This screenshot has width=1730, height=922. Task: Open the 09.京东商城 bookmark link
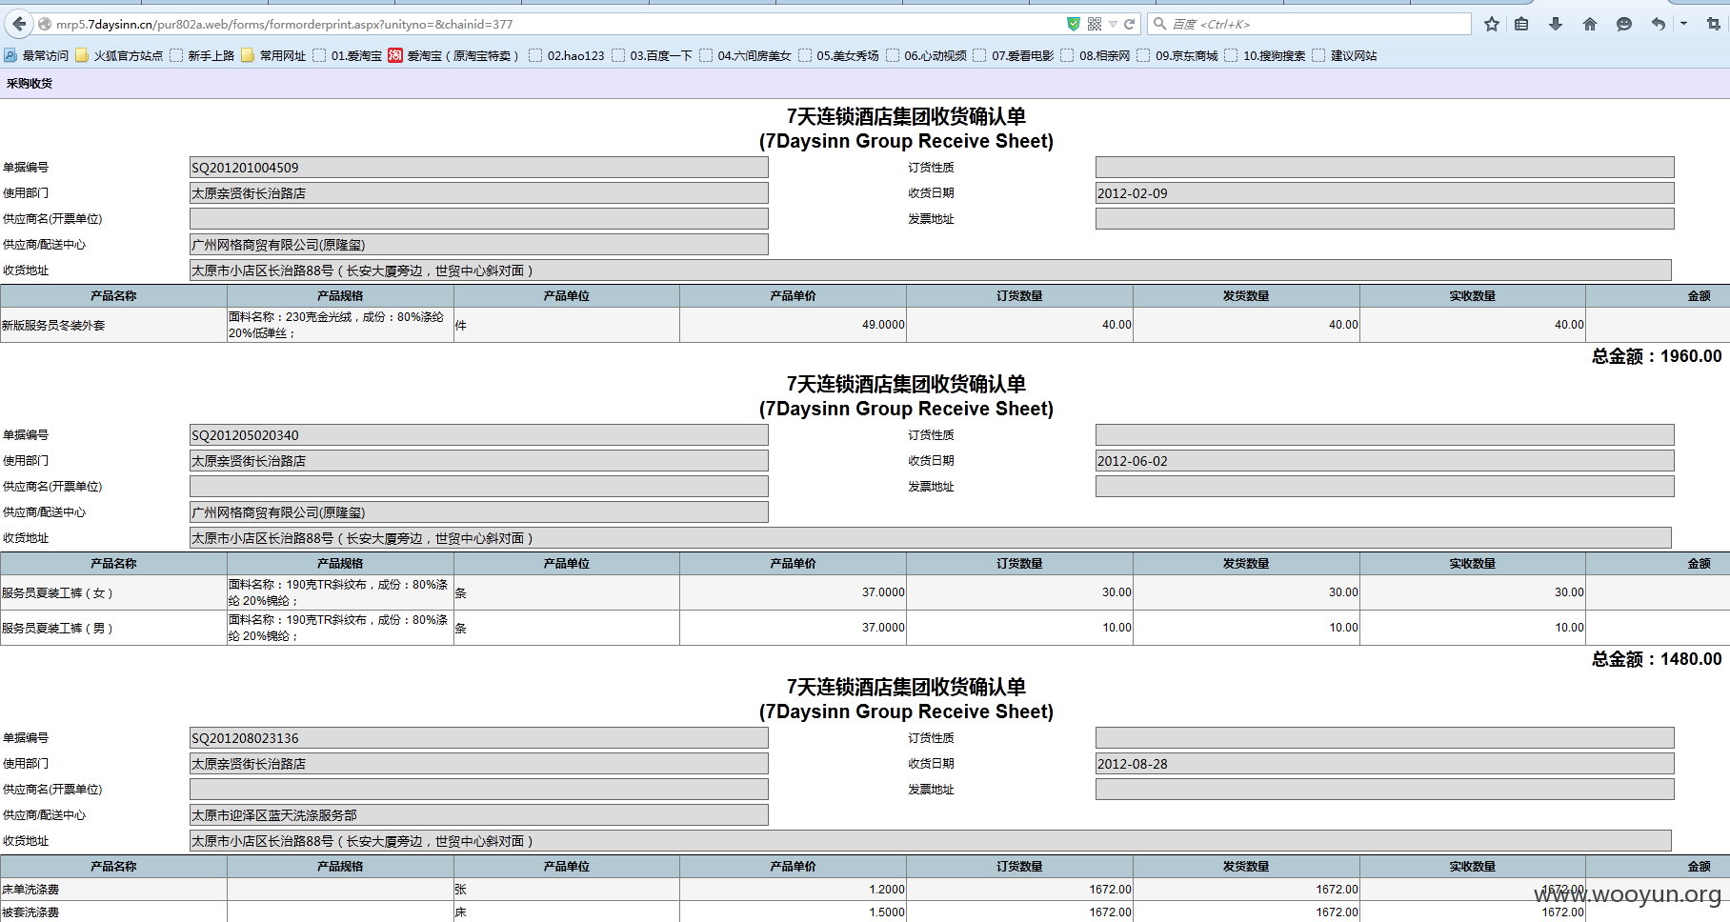[x=1177, y=55]
